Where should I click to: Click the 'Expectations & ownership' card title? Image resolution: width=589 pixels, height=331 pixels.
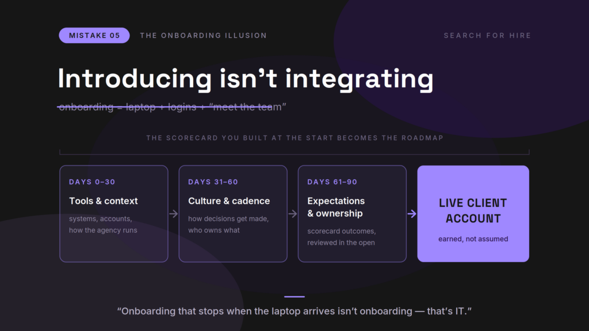336,207
